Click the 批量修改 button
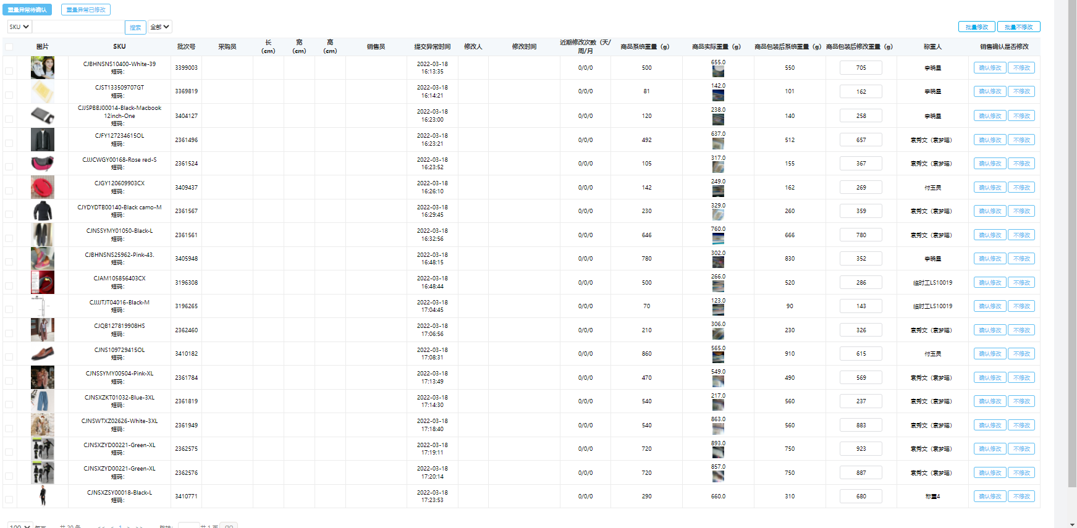 [x=976, y=27]
